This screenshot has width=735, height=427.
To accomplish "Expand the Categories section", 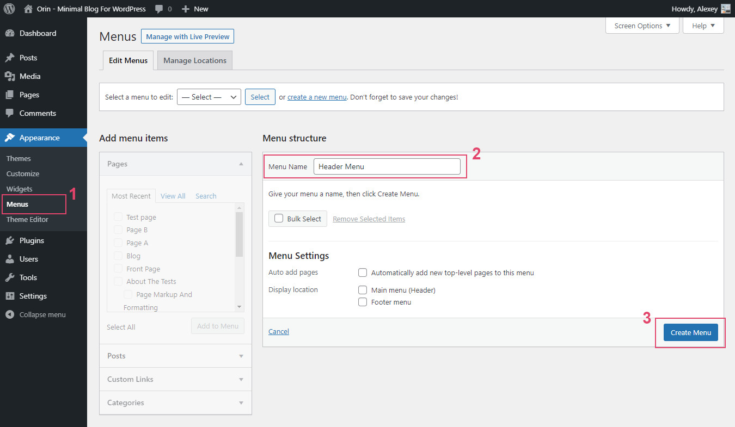I will [175, 403].
